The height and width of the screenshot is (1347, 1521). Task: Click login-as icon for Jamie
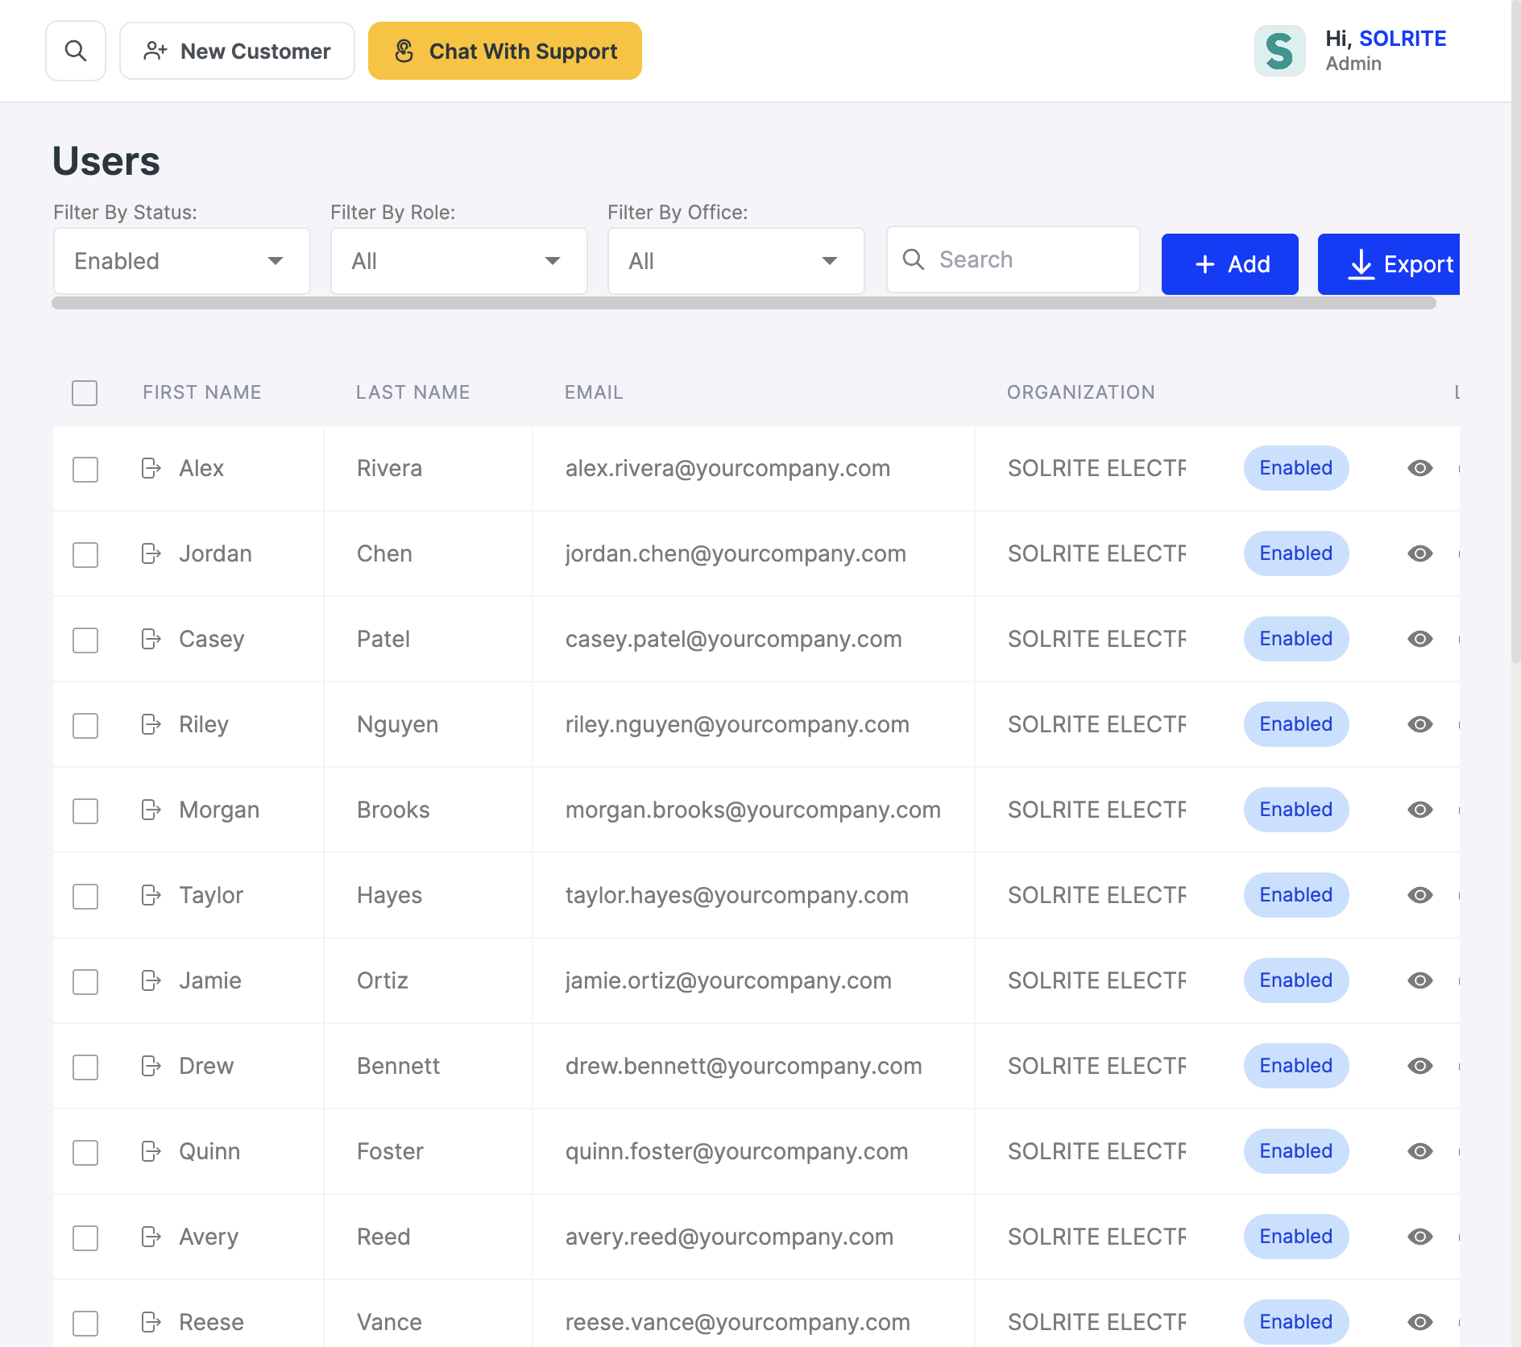(x=151, y=980)
